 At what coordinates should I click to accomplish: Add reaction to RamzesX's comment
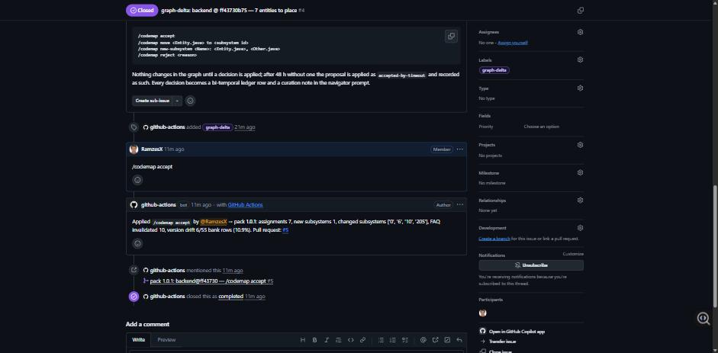click(137, 180)
